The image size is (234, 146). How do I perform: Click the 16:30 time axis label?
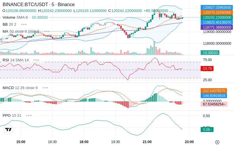point(52,142)
